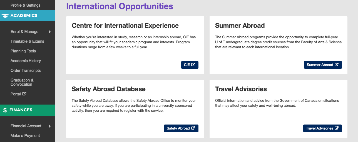This screenshot has width=358, height=142.
Task: Click the Centre for International Experience heading
Action: tap(125, 26)
